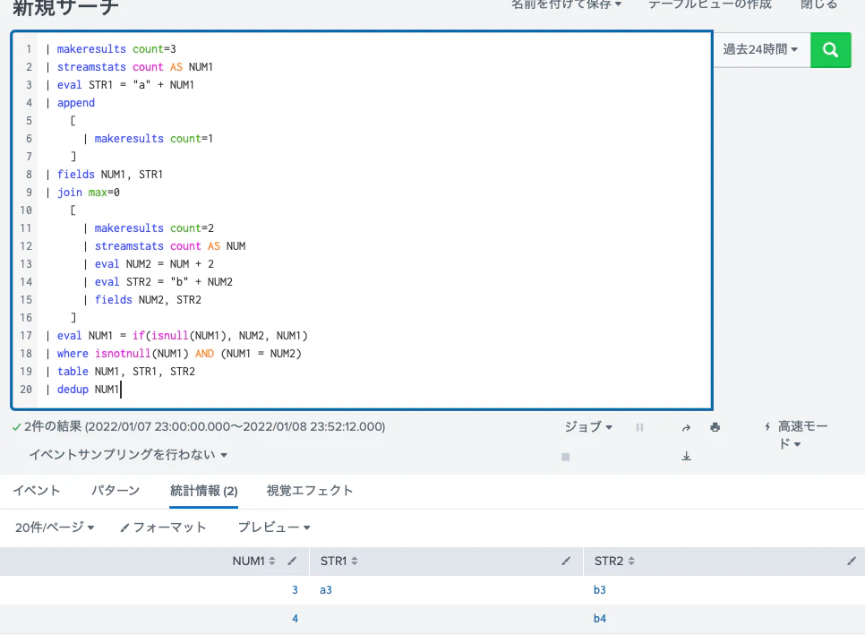
Task: Sort by STR2 column header
Action: (614, 562)
